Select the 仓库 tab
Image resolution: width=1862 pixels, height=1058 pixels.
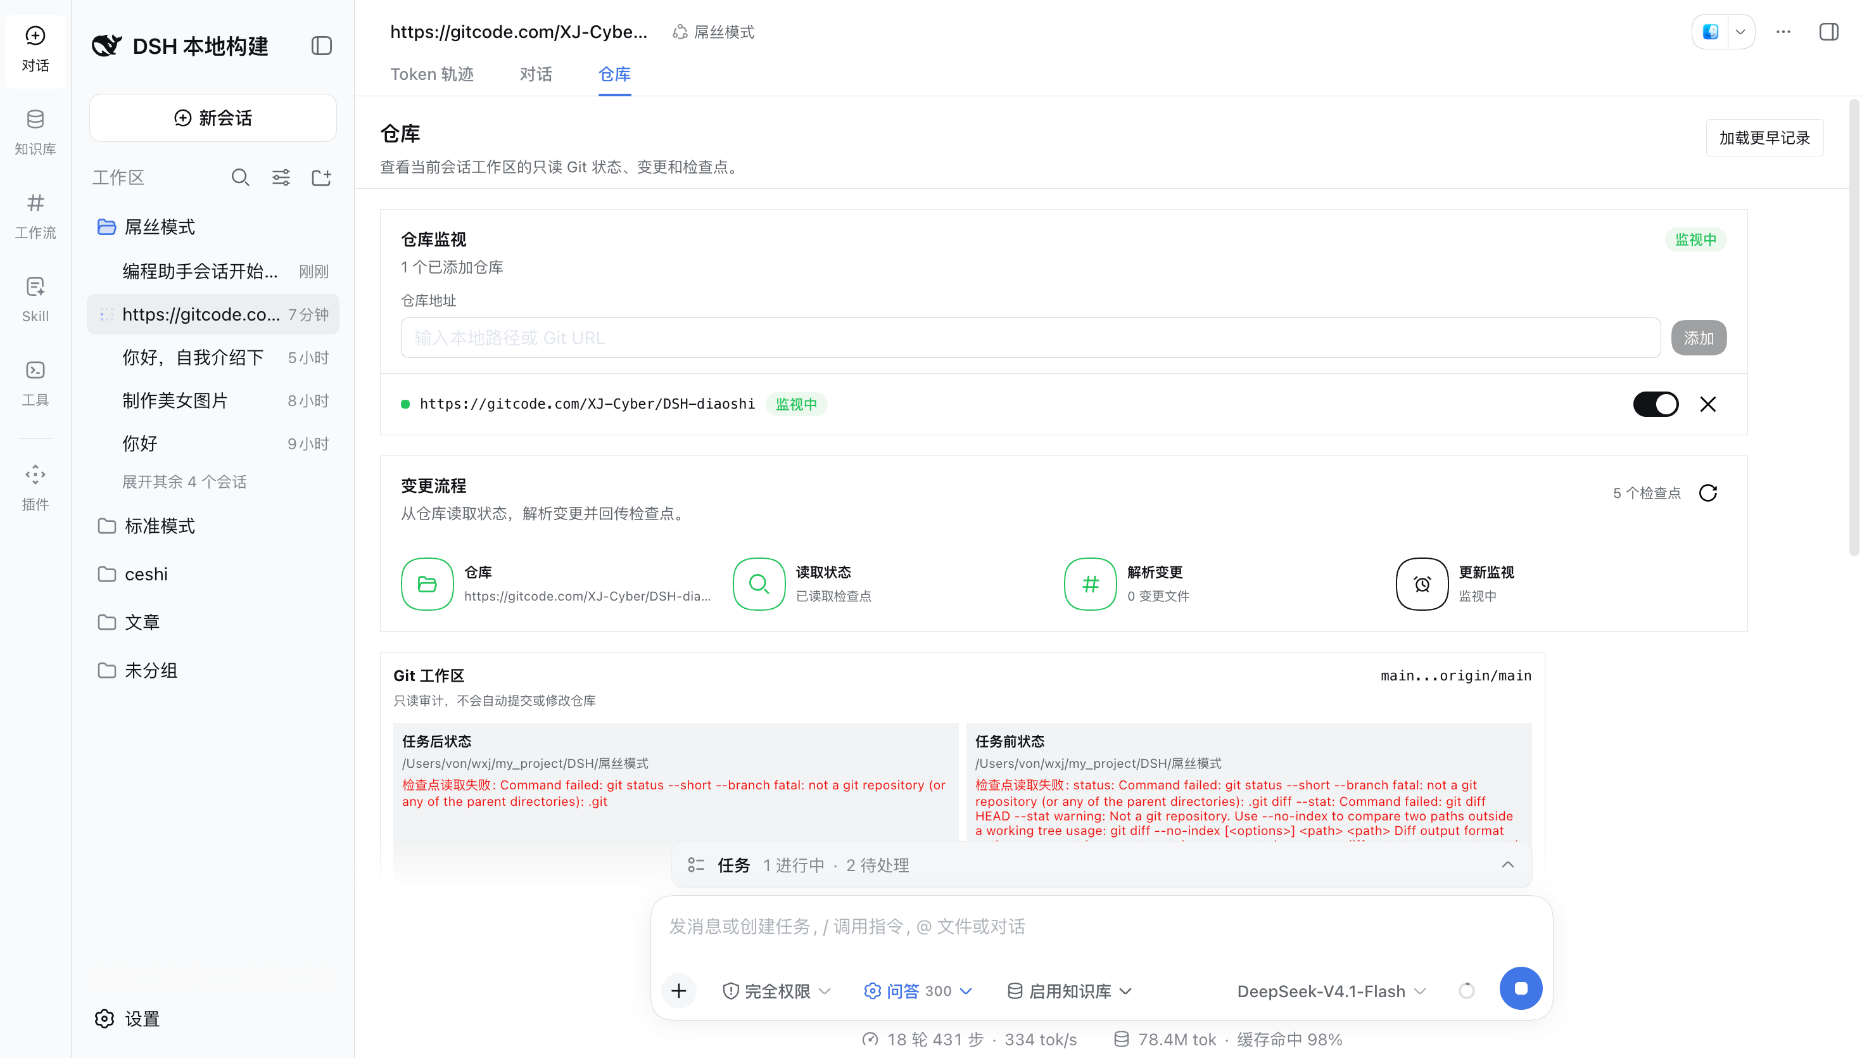tap(614, 74)
